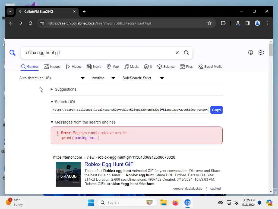Go back in browser history

[11, 23]
